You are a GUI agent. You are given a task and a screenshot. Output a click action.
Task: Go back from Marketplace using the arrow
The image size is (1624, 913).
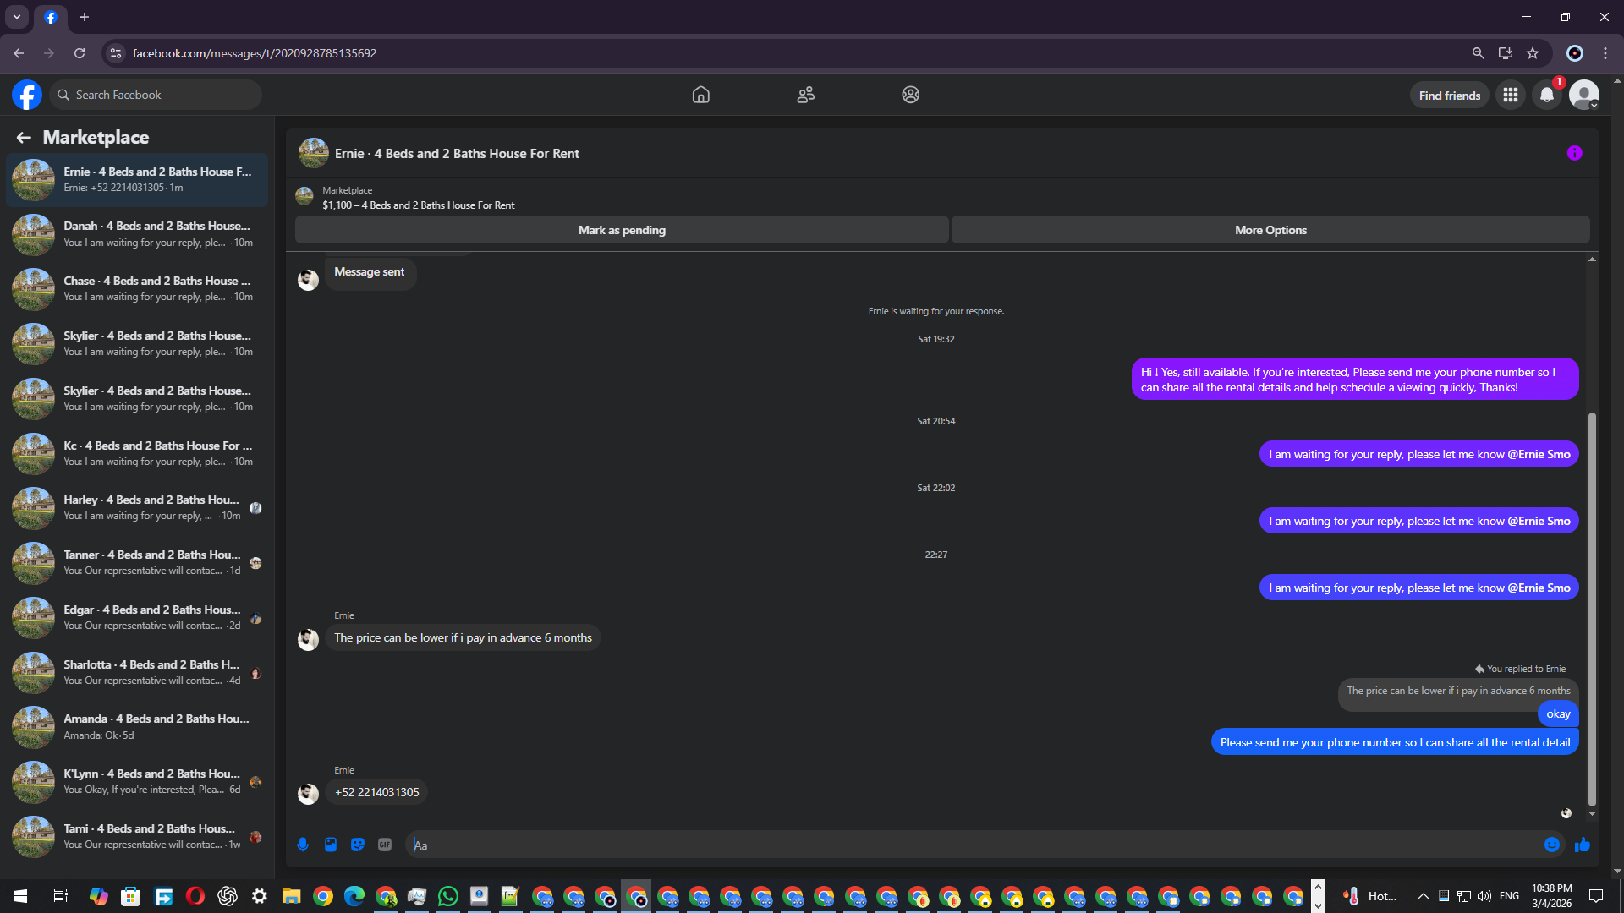pos(24,137)
